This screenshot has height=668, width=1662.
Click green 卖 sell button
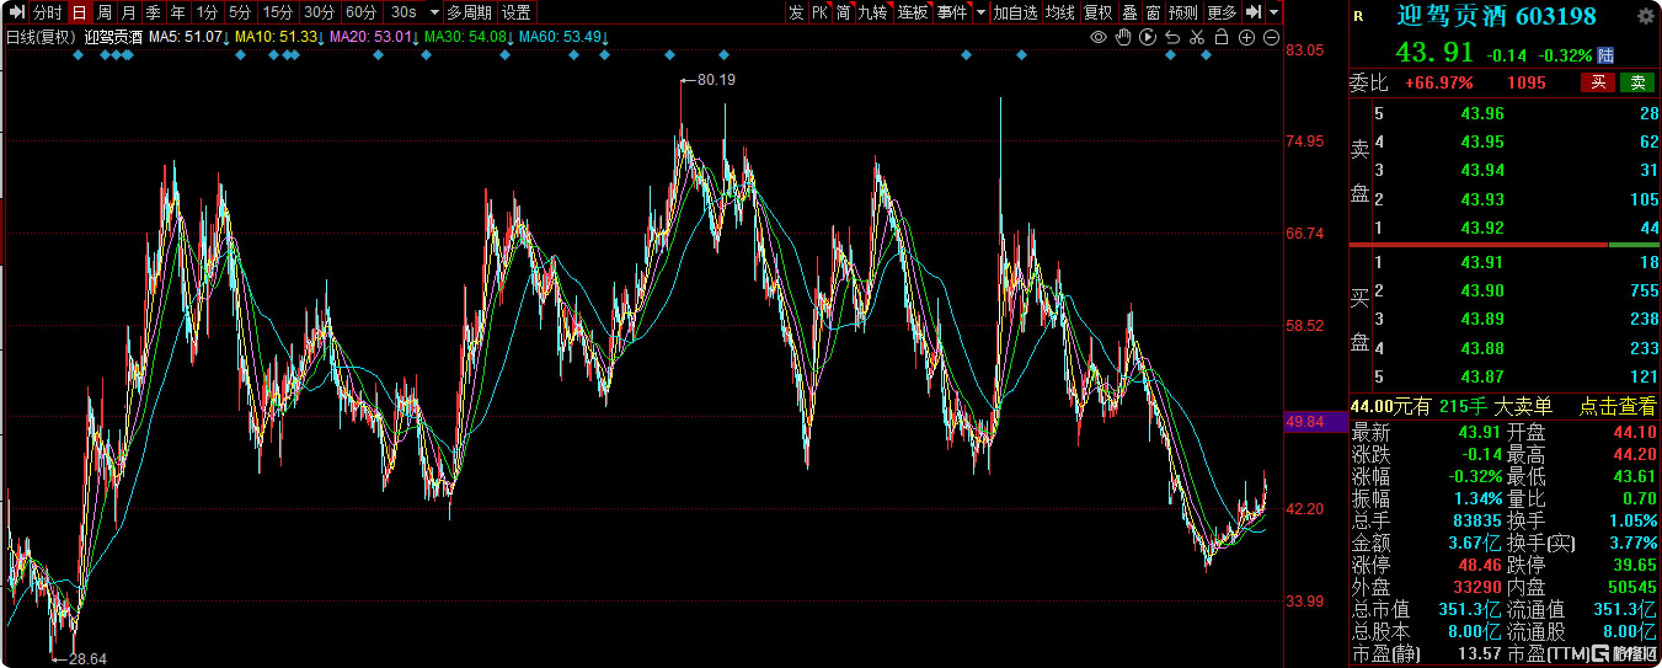[1637, 82]
